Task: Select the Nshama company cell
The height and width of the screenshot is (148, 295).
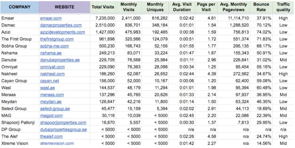Action: (20, 53)
